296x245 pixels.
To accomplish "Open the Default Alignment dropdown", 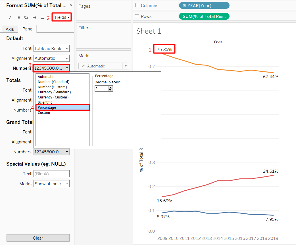I will tap(51, 58).
